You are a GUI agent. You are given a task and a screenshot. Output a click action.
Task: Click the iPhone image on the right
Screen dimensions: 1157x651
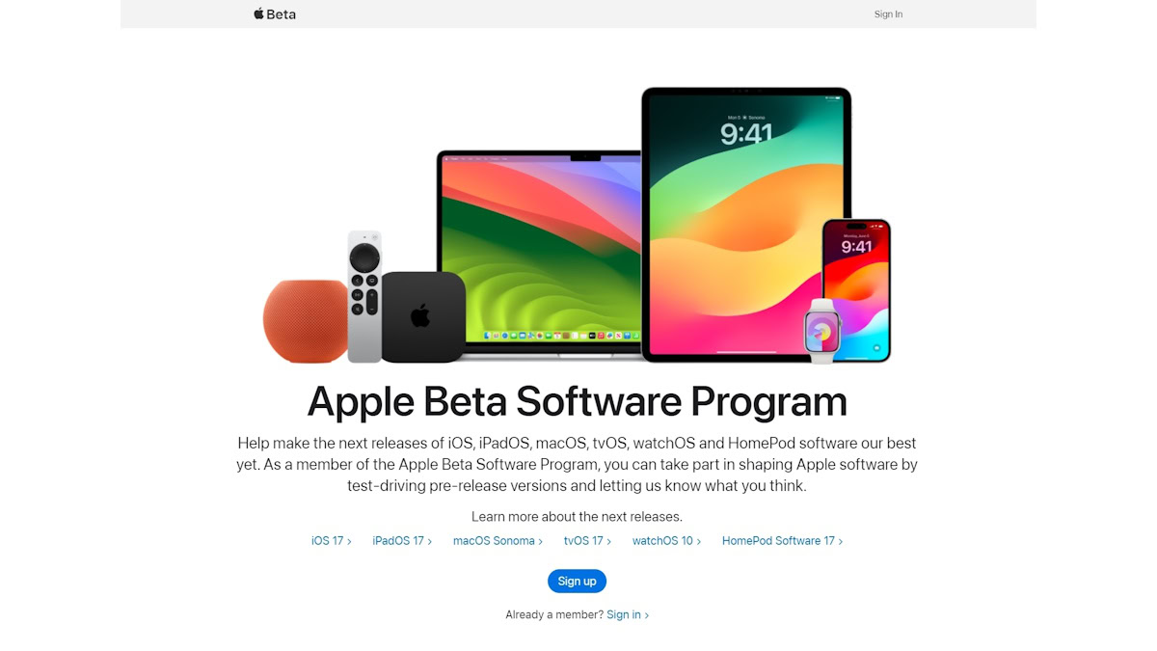pos(856,289)
